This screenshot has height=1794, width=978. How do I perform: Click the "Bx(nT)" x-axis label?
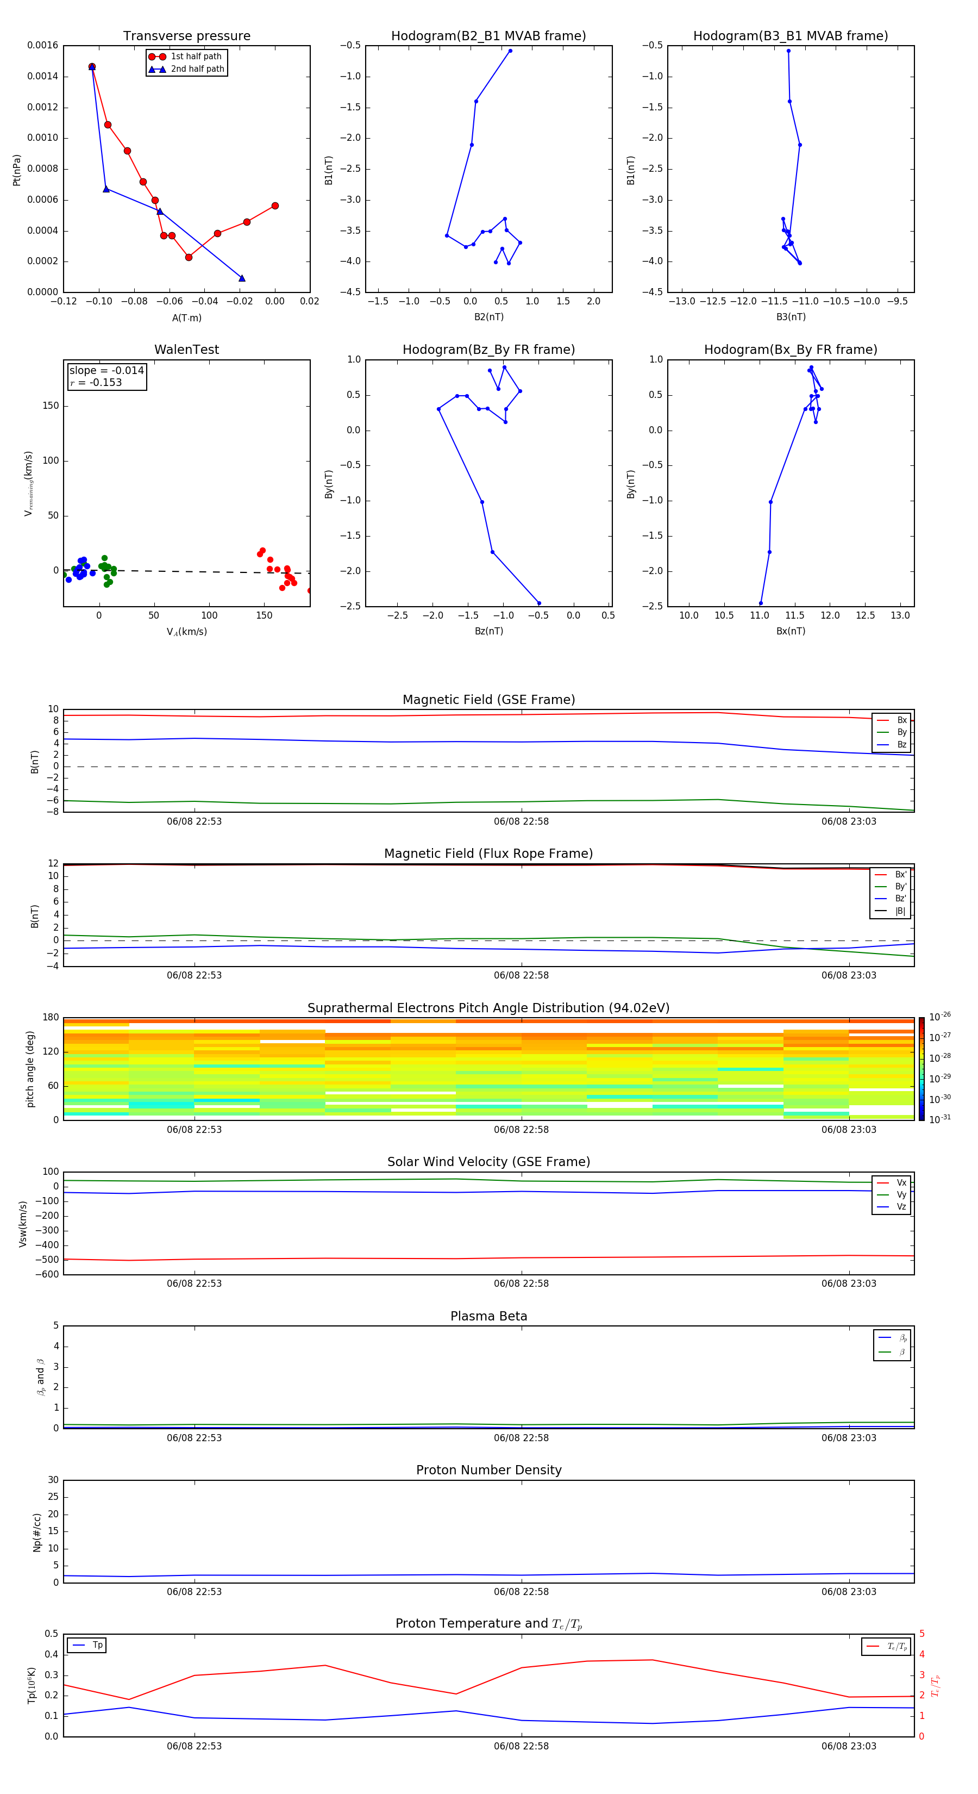coord(791,631)
